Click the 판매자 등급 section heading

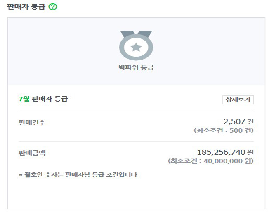[26, 7]
